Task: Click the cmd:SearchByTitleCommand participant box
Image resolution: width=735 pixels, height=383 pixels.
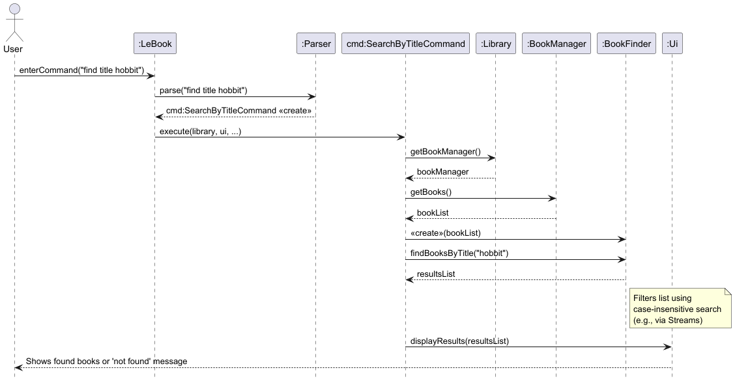Action: 405,44
